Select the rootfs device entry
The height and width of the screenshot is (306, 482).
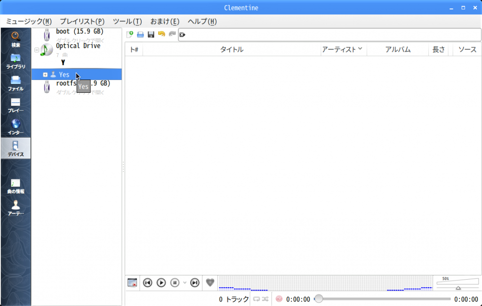pyautogui.click(x=77, y=88)
